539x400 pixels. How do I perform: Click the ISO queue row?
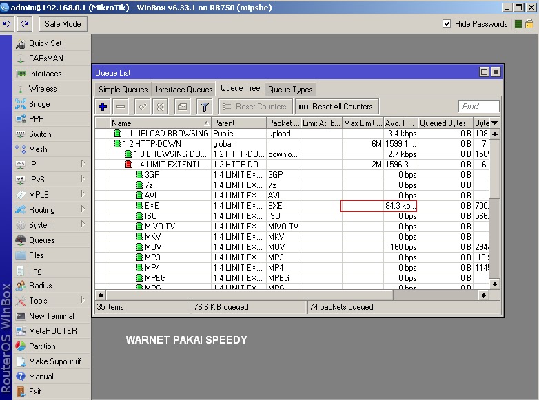(x=292, y=215)
